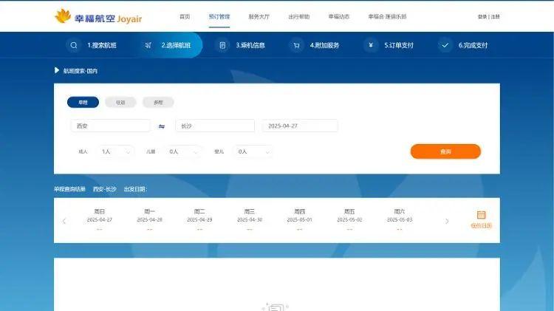Select Wednesday 2025-04-30 in date strip
Image resolution: width=554 pixels, height=311 pixels.
tap(250, 220)
